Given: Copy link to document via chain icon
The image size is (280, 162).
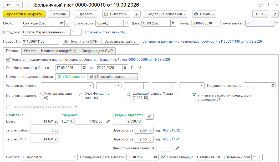Looking at the screenshot, I should tap(261, 5).
